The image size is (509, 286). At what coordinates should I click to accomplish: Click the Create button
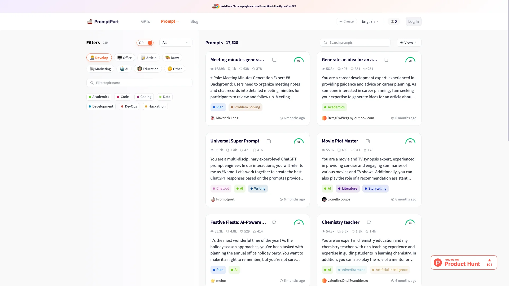pyautogui.click(x=346, y=21)
